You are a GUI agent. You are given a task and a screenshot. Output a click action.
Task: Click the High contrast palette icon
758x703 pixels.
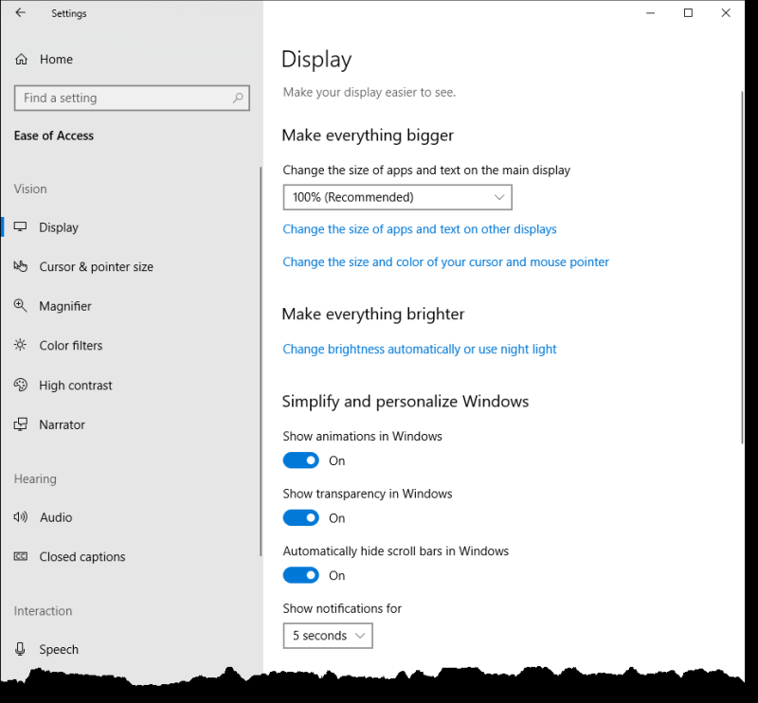tap(20, 385)
